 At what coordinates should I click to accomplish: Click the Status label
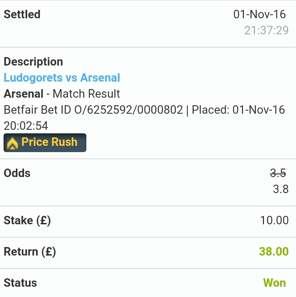click(20, 283)
